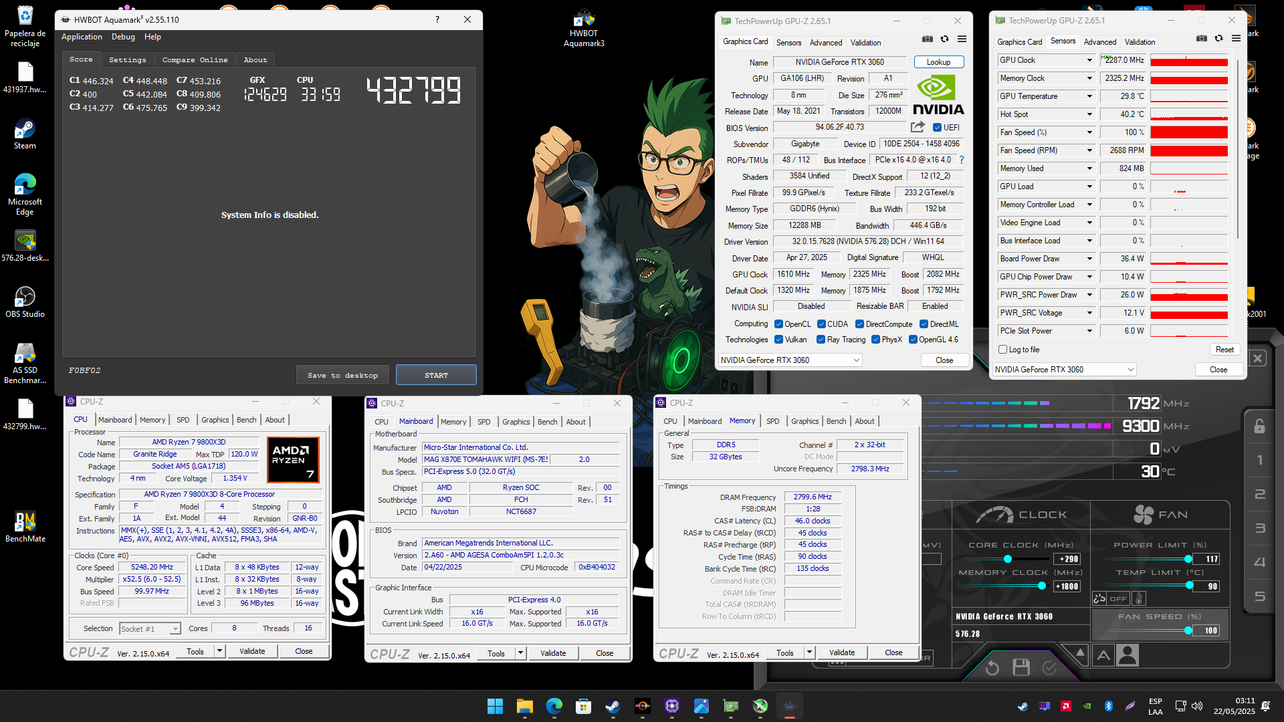Click the Afterburner save profile floppy icon
Screen dimensions: 1284x722
click(x=1021, y=667)
